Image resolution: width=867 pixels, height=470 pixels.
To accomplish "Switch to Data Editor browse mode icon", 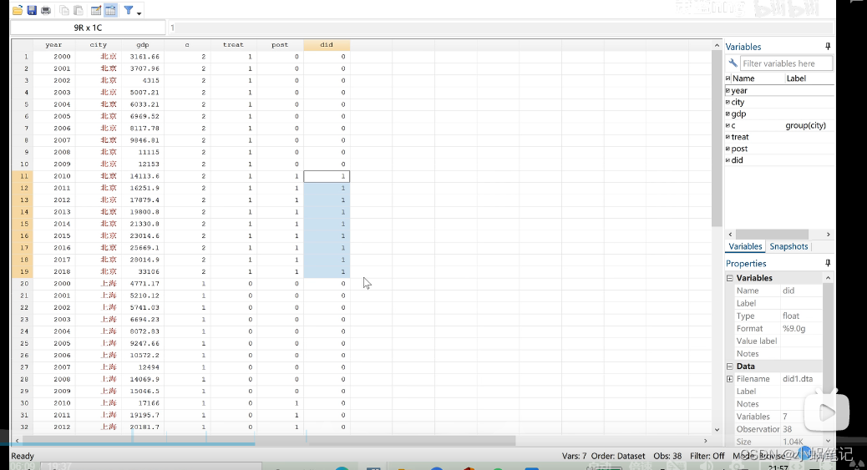I will tap(110, 11).
